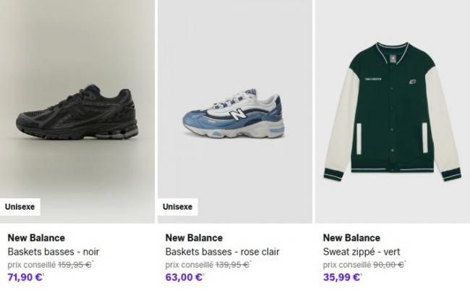
Task: Open the 'Baskets basses - rose clair' title
Action: coord(222,252)
